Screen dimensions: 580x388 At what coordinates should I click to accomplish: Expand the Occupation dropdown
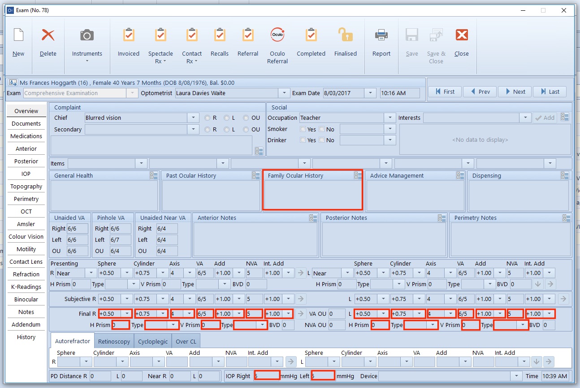pos(389,118)
